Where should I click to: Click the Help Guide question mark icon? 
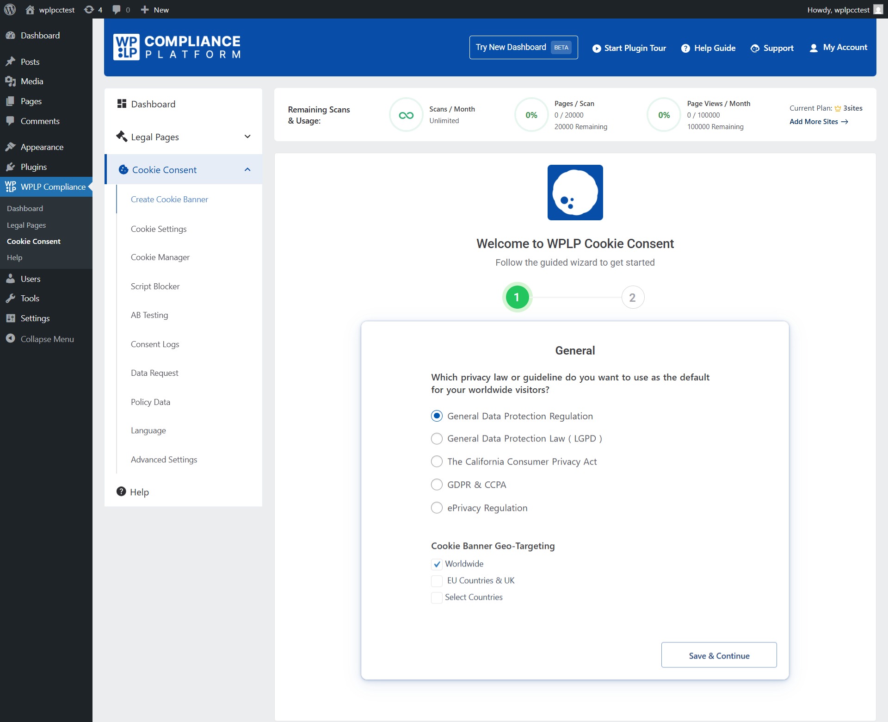685,48
